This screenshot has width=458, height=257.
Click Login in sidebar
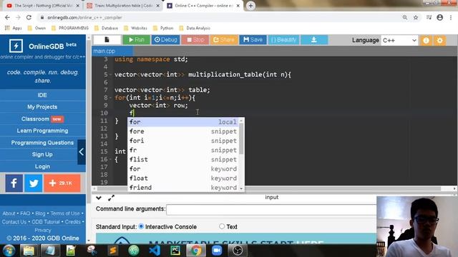tap(43, 166)
